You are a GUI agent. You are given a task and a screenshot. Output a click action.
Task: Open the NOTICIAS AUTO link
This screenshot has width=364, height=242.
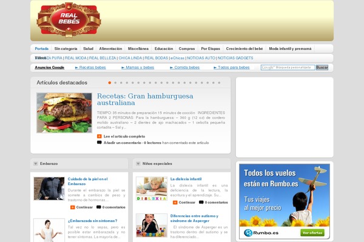coord(201,58)
